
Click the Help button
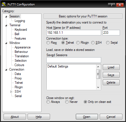pos(39,117)
